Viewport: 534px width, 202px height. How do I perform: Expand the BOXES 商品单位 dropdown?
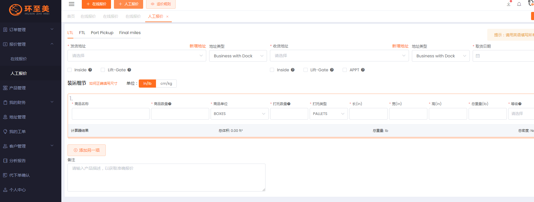239,114
